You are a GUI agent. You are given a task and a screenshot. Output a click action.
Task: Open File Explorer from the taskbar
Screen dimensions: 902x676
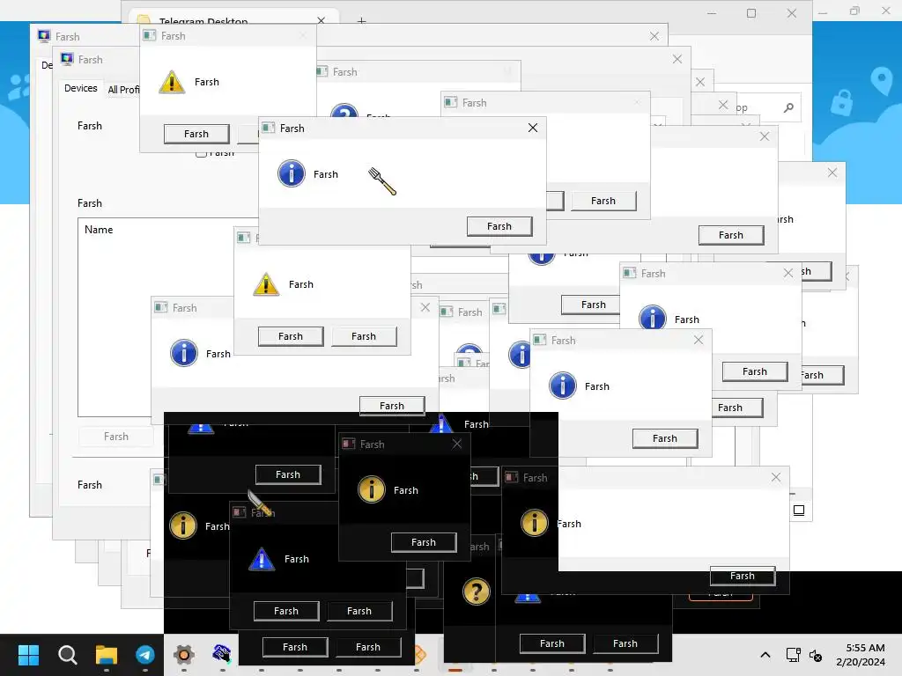pos(107,654)
